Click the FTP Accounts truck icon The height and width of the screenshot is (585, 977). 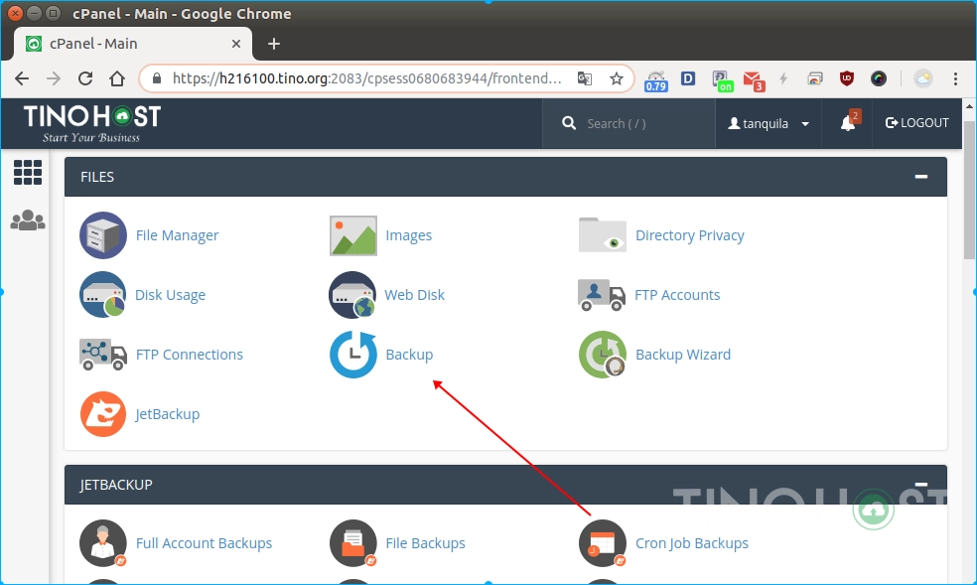pyautogui.click(x=602, y=295)
